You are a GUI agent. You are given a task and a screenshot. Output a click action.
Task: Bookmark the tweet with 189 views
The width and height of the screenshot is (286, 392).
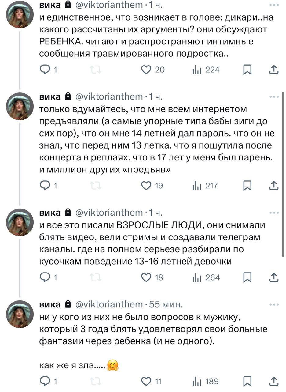247,381
